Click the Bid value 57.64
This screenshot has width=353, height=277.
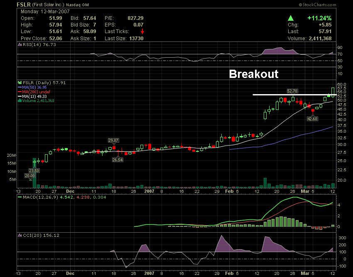click(90, 18)
